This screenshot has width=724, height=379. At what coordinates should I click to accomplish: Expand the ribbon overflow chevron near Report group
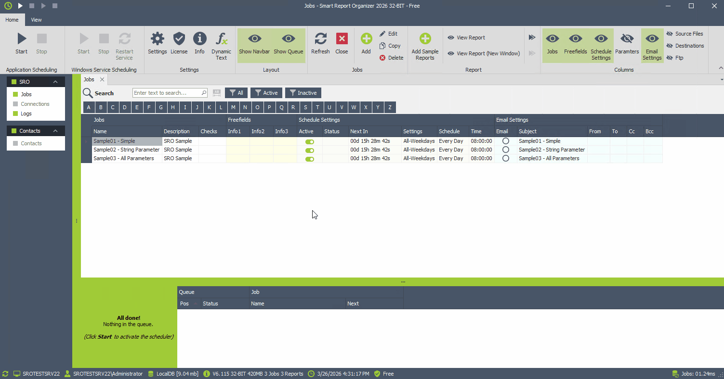pos(532,37)
